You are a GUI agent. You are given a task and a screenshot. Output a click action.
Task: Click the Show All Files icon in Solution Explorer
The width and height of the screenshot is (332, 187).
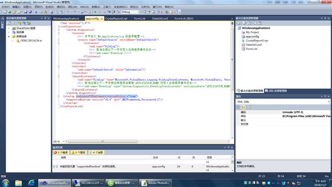pos(244,23)
